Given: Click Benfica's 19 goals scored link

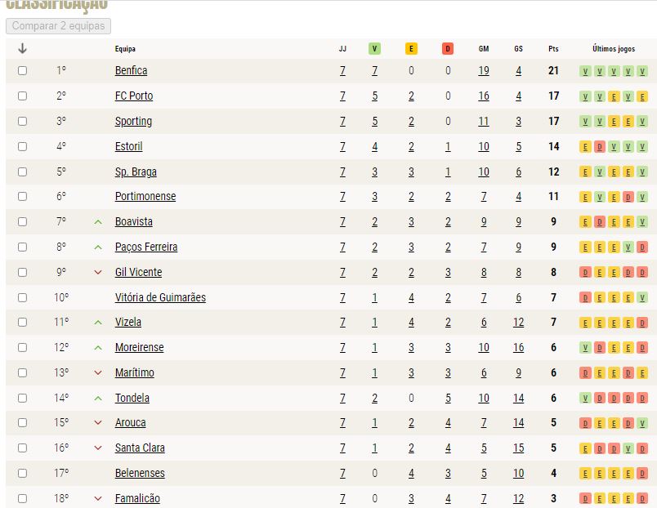Looking at the screenshot, I should click(484, 70).
